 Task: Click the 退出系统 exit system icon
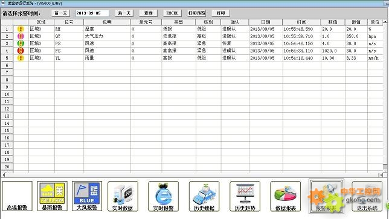coord(367,196)
